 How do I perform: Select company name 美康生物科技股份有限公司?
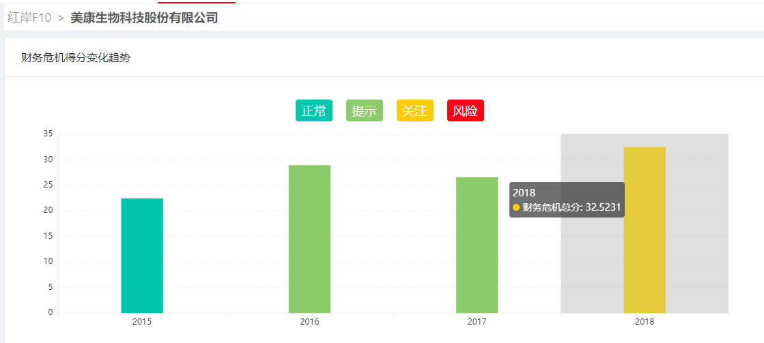coord(144,18)
